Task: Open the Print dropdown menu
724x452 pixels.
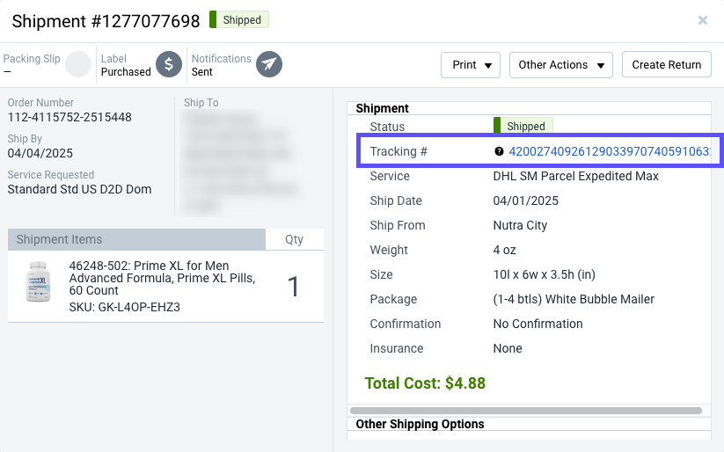Action: click(x=471, y=64)
